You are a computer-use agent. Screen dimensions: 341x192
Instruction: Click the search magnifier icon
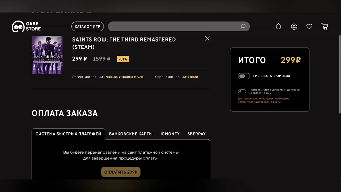tap(243, 26)
